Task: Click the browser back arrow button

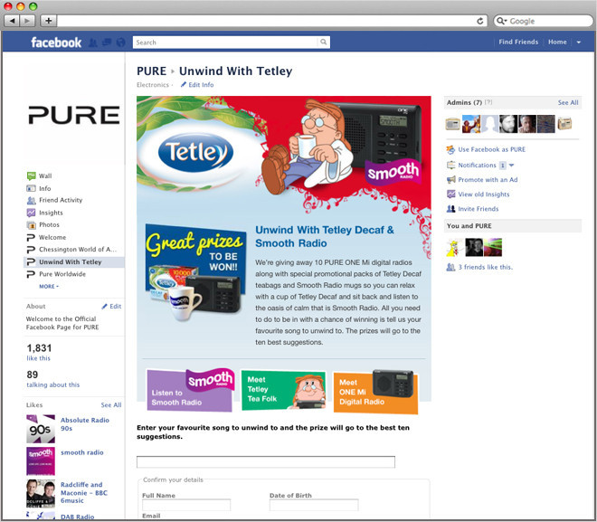Action: click(x=12, y=21)
